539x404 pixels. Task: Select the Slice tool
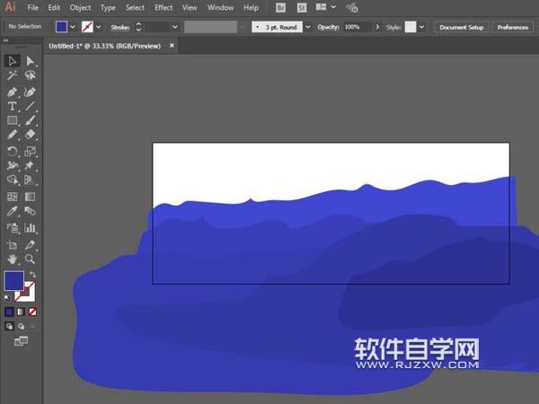(x=30, y=245)
